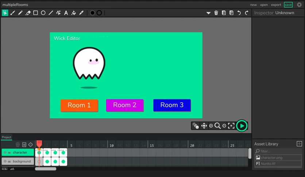Screen dimensions: 305x177
Task: Toggle background layer visibility
Action: tap(5, 161)
